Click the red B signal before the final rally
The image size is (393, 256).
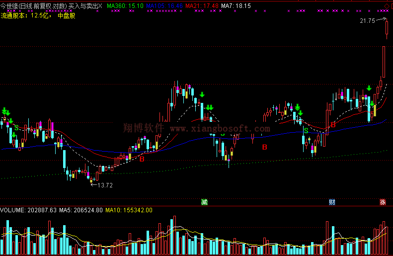click(x=333, y=125)
